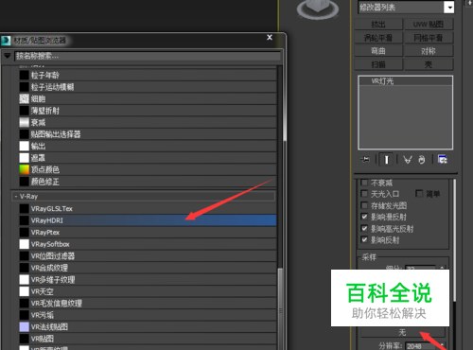Close the 材质/贴图浏览器 dialog
This screenshot has width=473, height=350.
pos(270,37)
